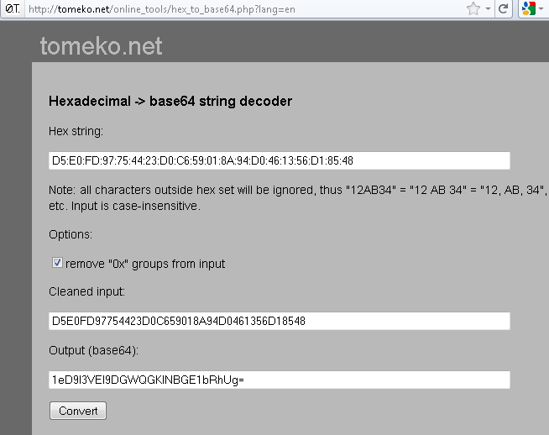This screenshot has height=435, width=549.
Task: Click the note paragraph about ignored characters
Action: (298, 197)
